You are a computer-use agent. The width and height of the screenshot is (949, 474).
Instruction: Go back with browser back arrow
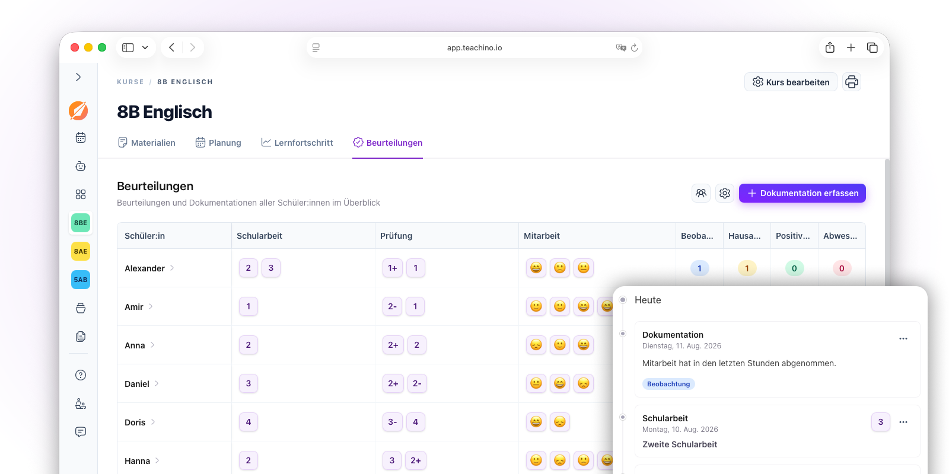[171, 47]
